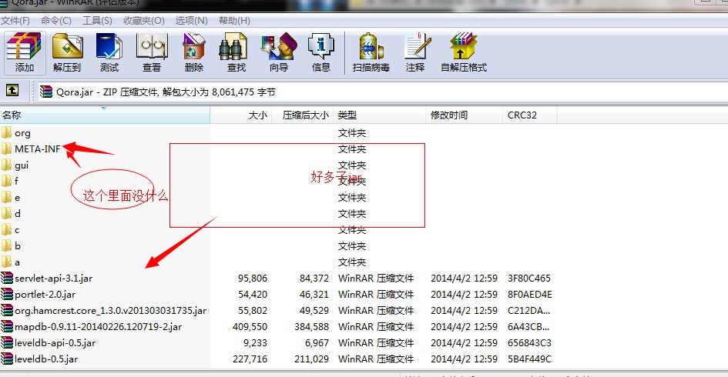Click the folder icon of org
Screen dimensions: 728x377
point(6,132)
